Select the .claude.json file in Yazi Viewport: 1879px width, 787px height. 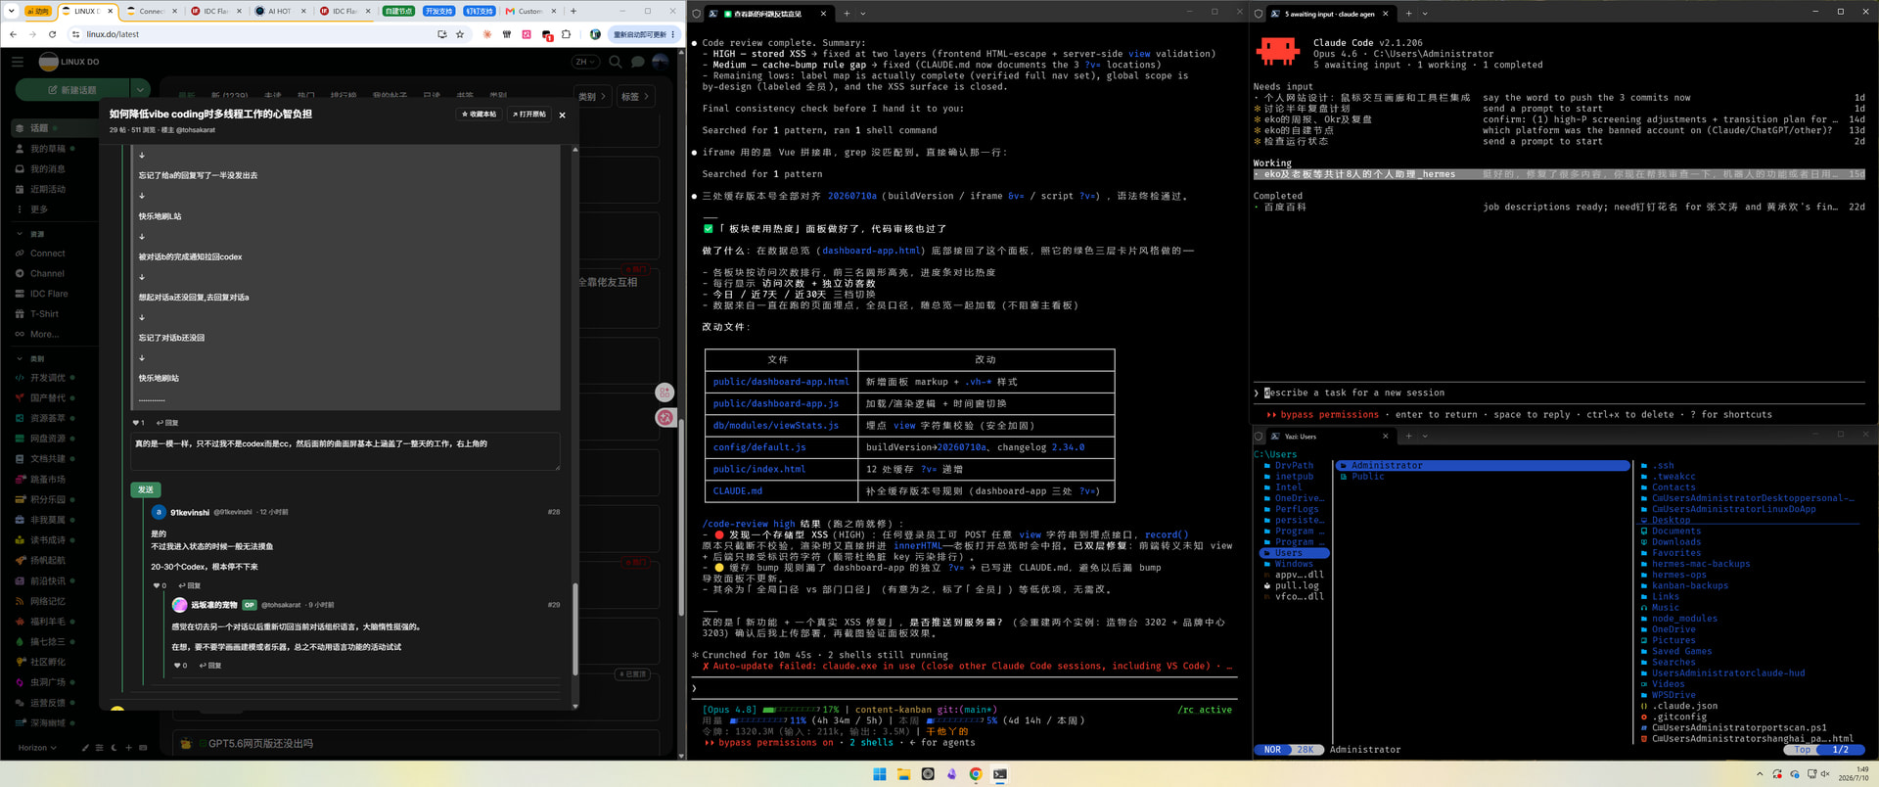pos(1684,706)
